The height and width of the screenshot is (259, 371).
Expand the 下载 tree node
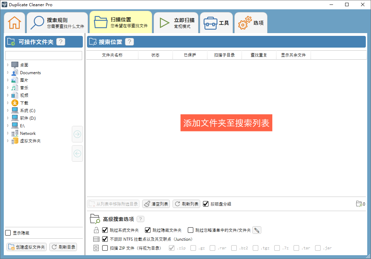tap(8, 103)
